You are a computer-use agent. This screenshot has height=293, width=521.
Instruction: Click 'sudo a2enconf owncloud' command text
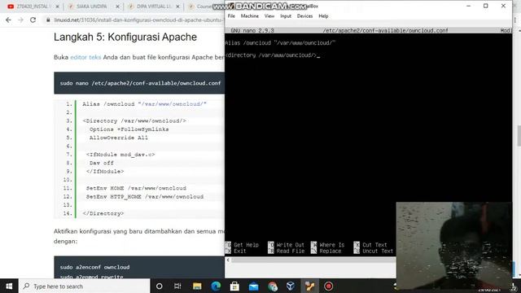click(94, 267)
